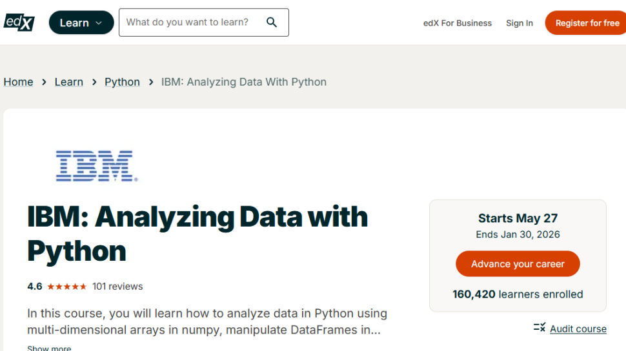Click the search field 'What do you want to learn?'
The width and height of the screenshot is (626, 351).
pyautogui.click(x=203, y=23)
